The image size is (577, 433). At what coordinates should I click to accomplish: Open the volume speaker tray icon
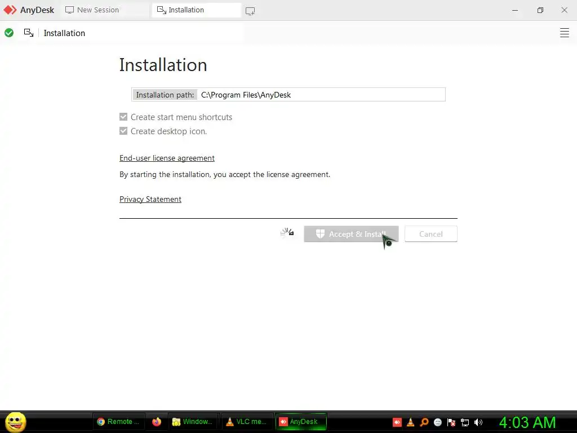[478, 422]
